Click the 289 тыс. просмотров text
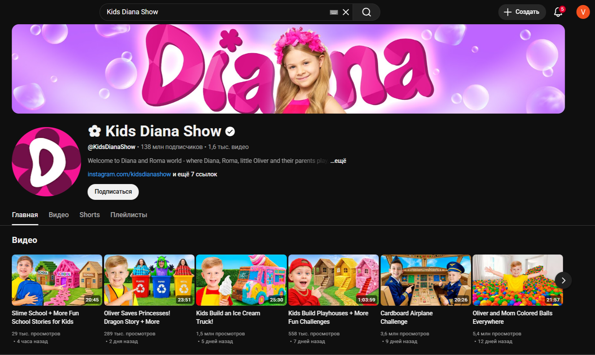Screen dimensions: 595x355 (130, 333)
